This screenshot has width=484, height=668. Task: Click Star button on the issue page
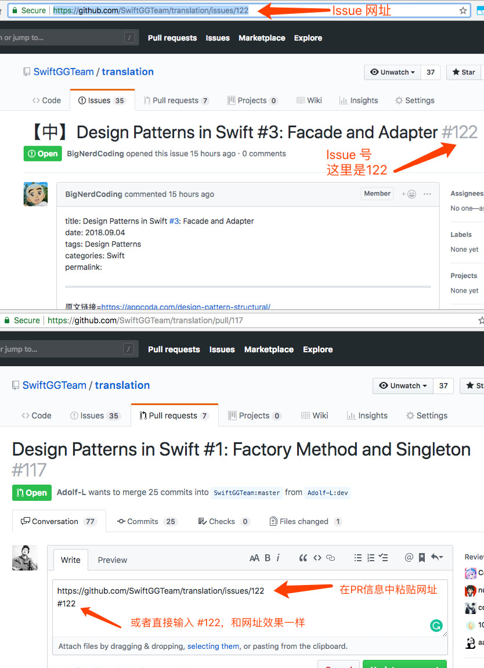(464, 73)
